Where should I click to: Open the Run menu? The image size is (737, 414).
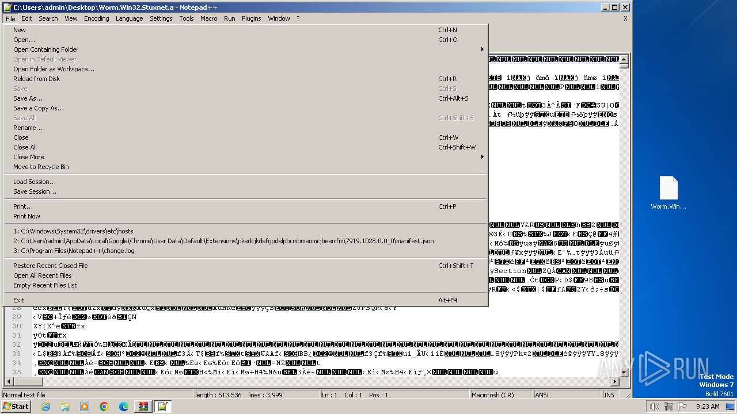[230, 18]
